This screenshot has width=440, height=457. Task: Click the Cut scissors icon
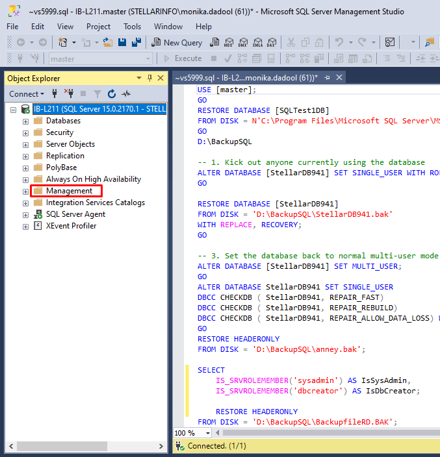pos(291,43)
